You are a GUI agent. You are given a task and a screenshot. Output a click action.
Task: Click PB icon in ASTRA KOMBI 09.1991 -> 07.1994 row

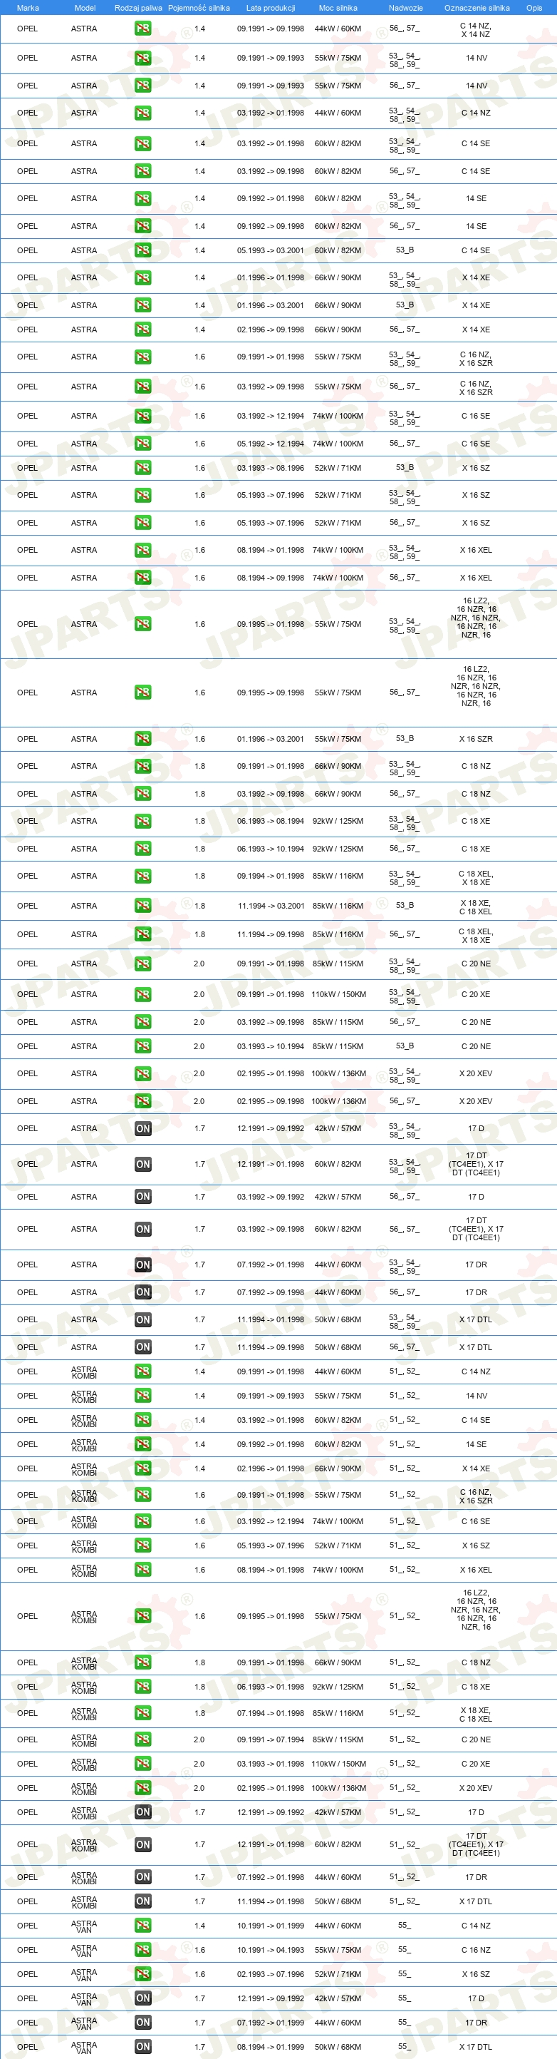[x=143, y=1739]
